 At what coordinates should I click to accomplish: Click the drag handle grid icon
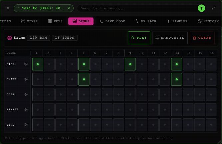click(x=7, y=8)
